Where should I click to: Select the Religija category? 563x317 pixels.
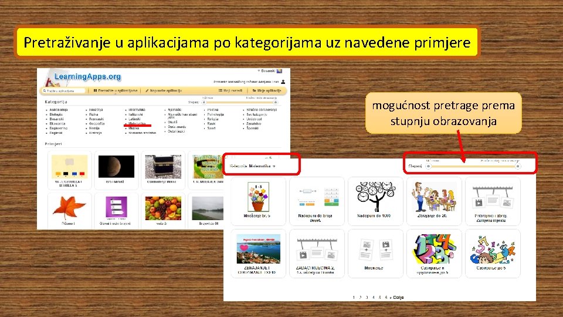tap(213, 119)
